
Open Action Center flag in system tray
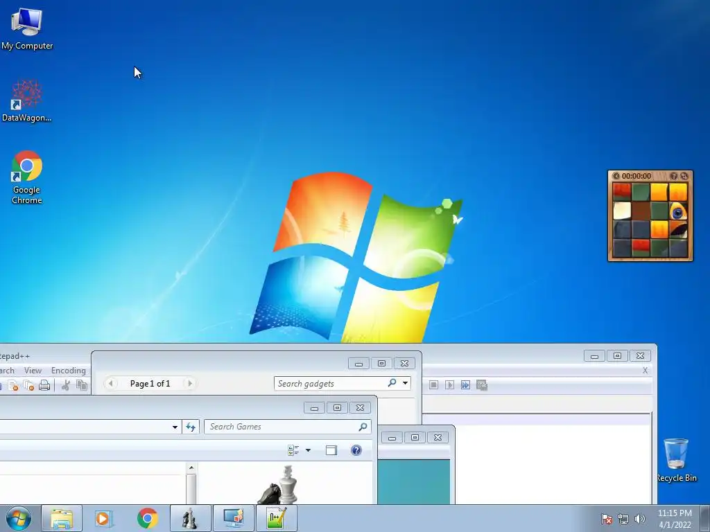tap(606, 519)
